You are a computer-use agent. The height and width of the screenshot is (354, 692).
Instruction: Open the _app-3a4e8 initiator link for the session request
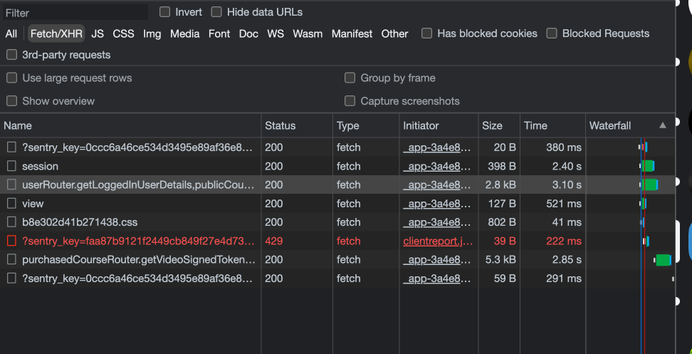coord(437,166)
